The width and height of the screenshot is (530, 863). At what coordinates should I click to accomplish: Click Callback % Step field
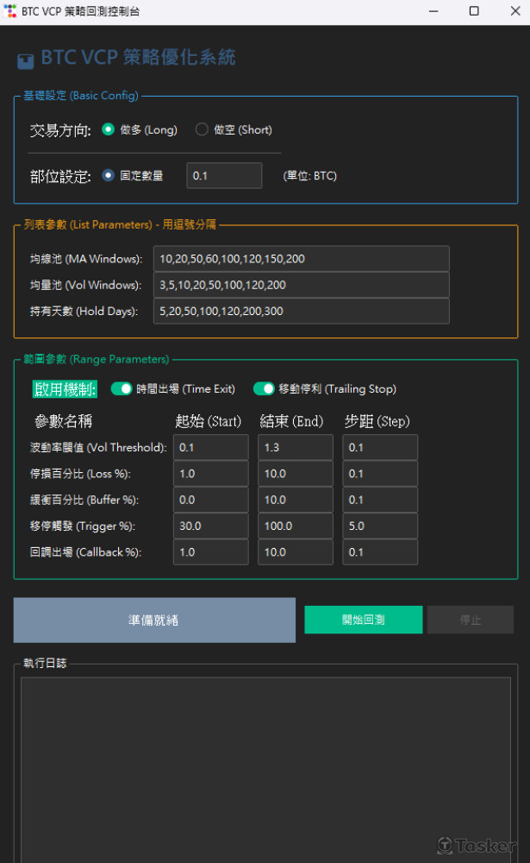click(380, 552)
